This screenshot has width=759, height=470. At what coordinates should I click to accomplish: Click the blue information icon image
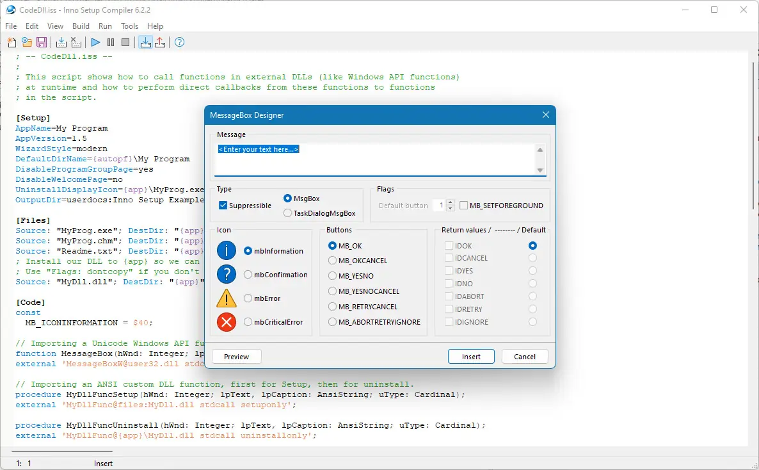tap(226, 250)
